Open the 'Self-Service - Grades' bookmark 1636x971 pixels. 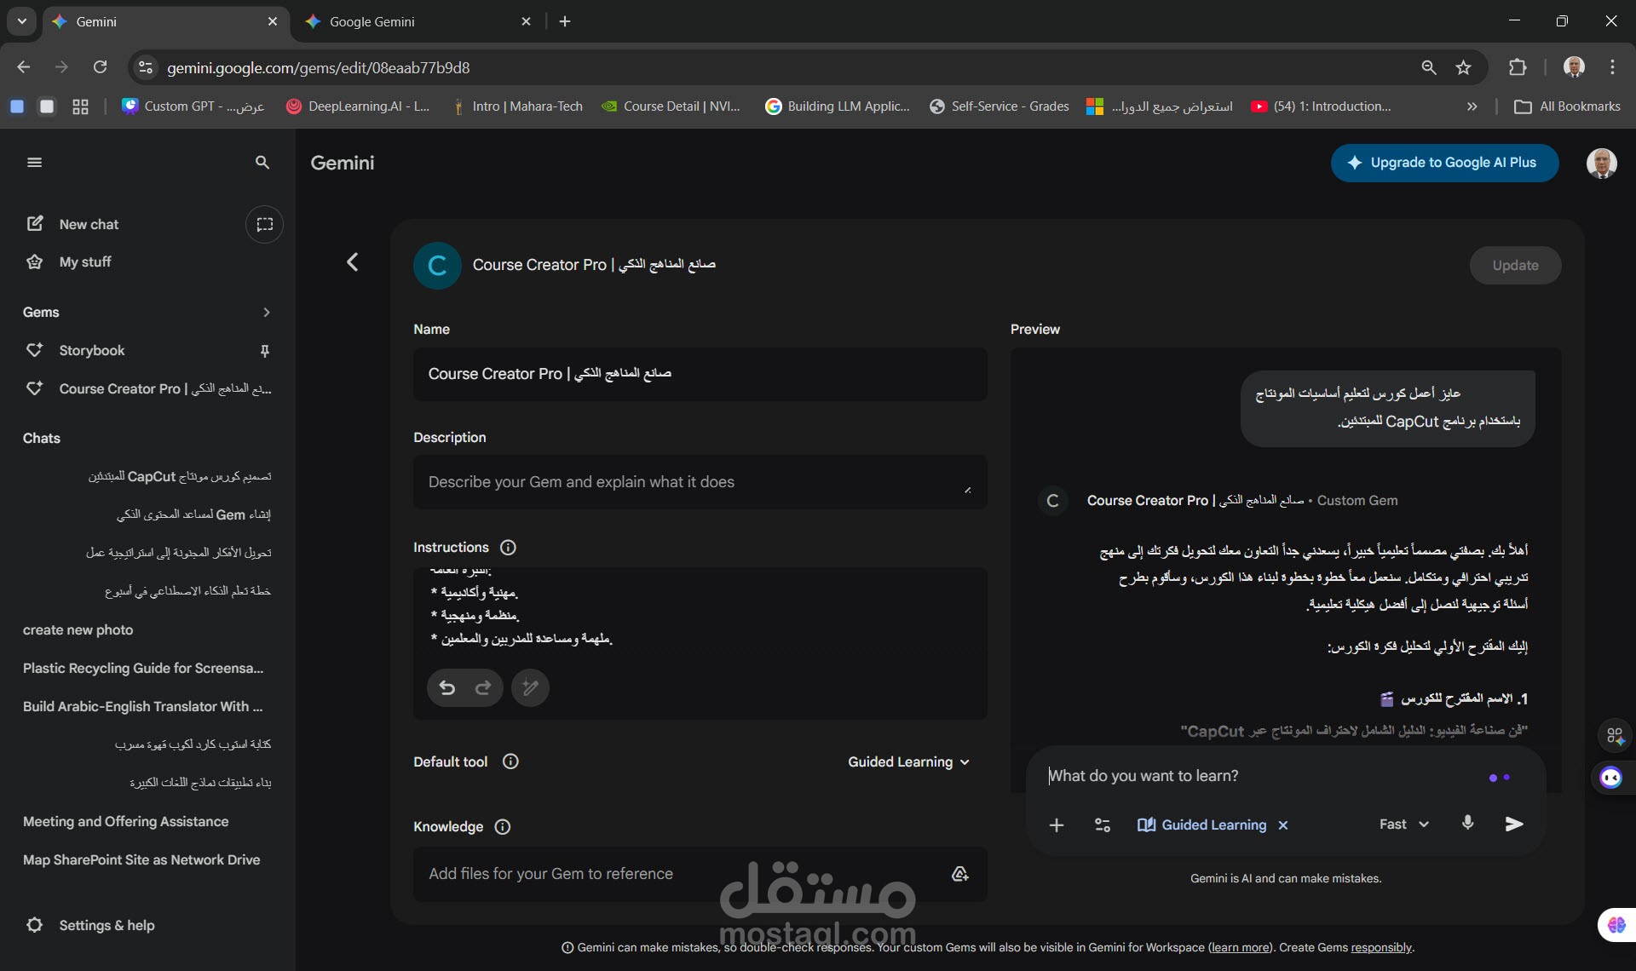tap(999, 106)
